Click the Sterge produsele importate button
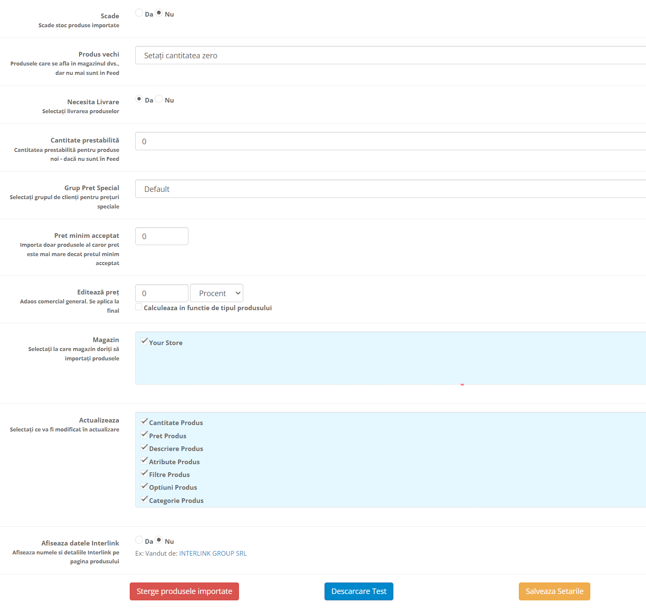This screenshot has width=646, height=611. (x=184, y=591)
